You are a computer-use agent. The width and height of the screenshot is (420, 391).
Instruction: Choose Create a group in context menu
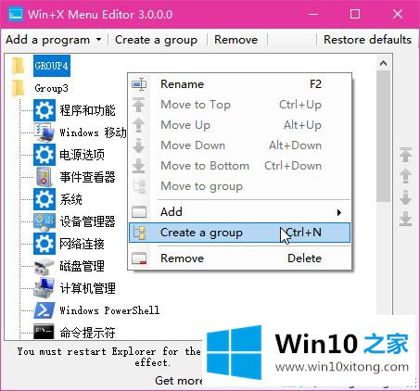tap(240, 233)
